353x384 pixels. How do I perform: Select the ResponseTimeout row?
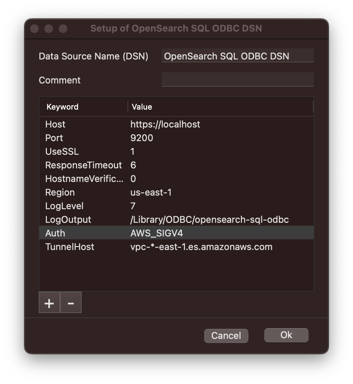click(83, 165)
